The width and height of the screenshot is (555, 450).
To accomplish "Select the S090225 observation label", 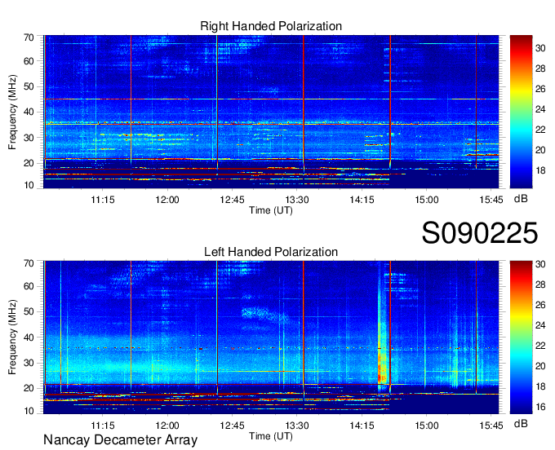I will click(x=480, y=233).
